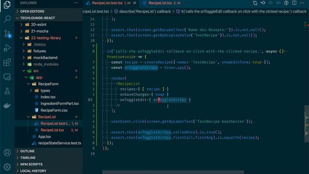Open index.tsx in the file tree

pos(48,97)
